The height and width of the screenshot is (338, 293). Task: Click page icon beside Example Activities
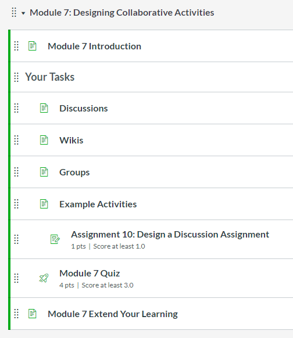click(x=44, y=204)
